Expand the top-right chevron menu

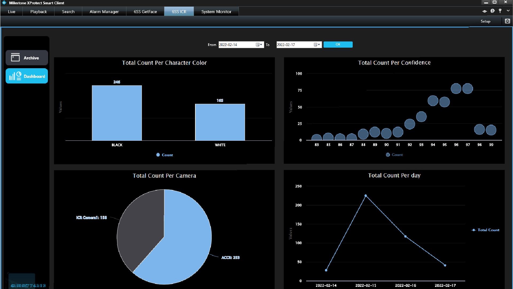click(x=508, y=11)
